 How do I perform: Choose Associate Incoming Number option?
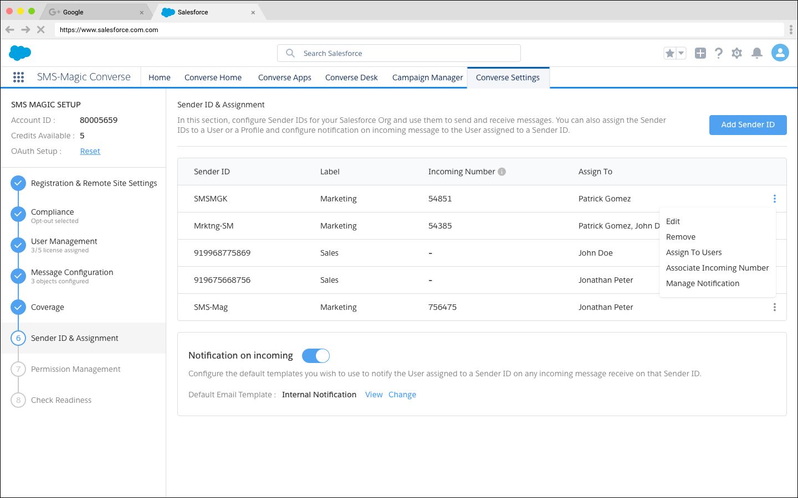(717, 268)
